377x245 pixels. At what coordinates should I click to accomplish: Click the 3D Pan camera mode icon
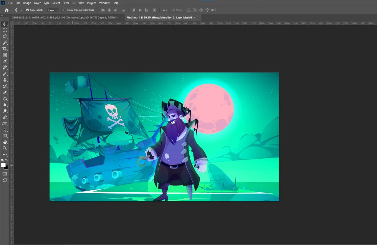201,10
